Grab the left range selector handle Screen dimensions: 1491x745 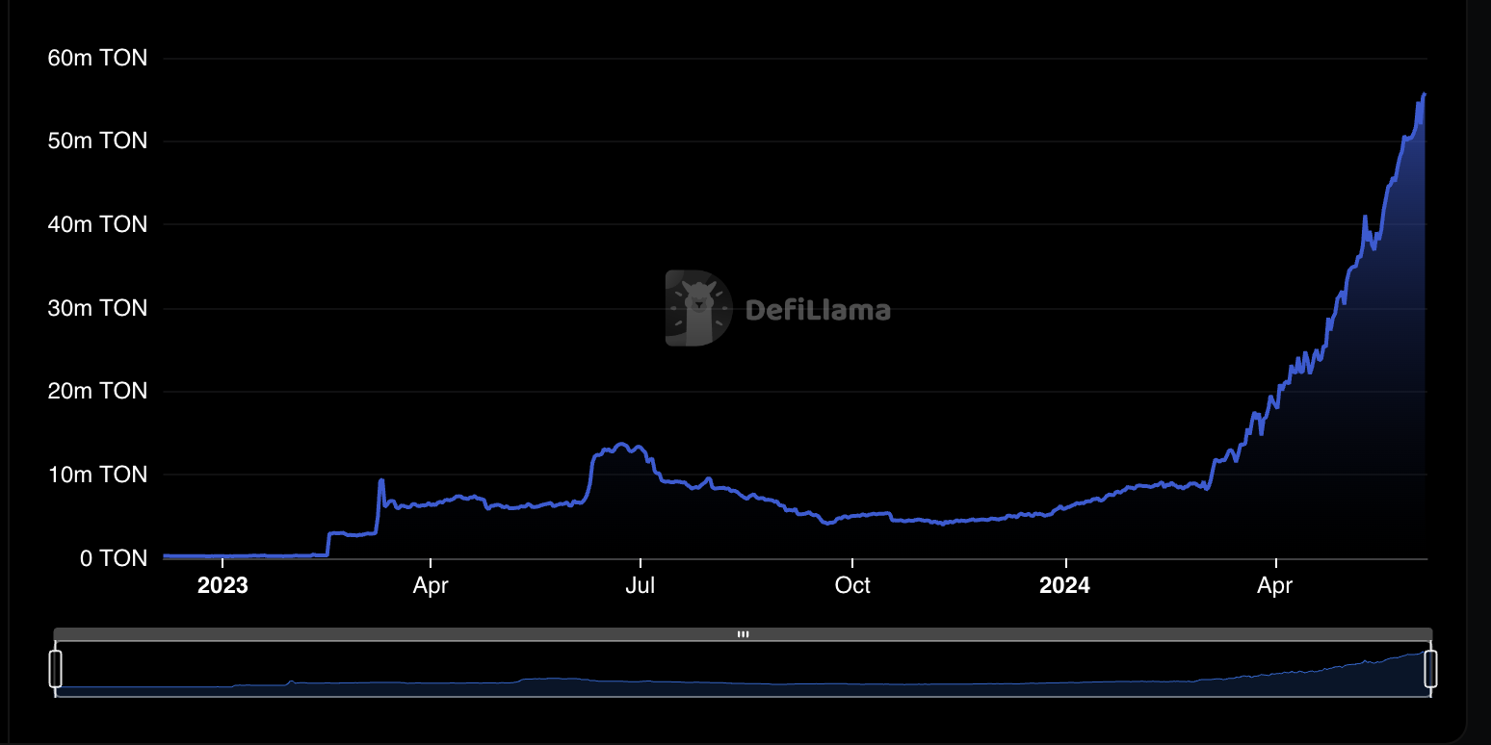point(56,669)
